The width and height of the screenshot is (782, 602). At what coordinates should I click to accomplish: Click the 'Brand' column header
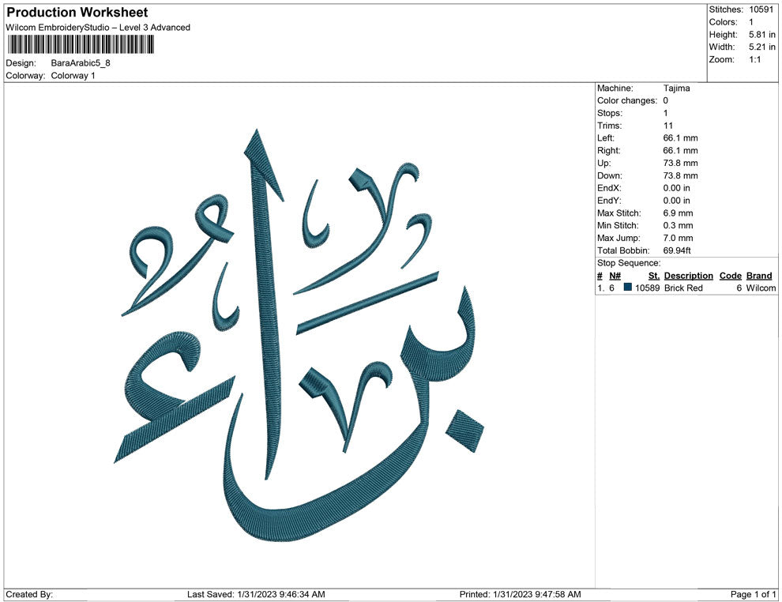click(x=759, y=276)
